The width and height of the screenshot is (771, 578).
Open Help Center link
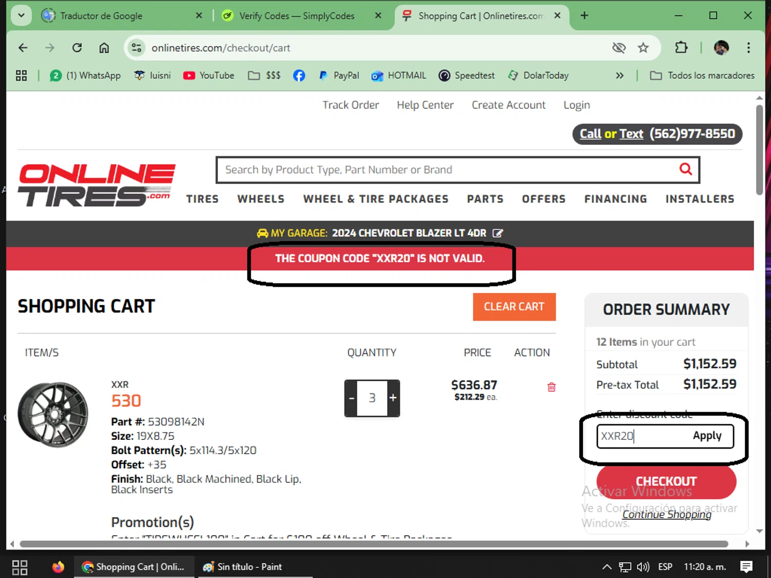point(425,105)
